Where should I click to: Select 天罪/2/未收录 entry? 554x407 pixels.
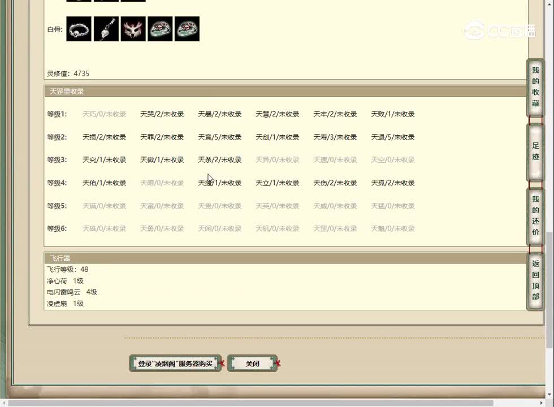pyautogui.click(x=162, y=137)
